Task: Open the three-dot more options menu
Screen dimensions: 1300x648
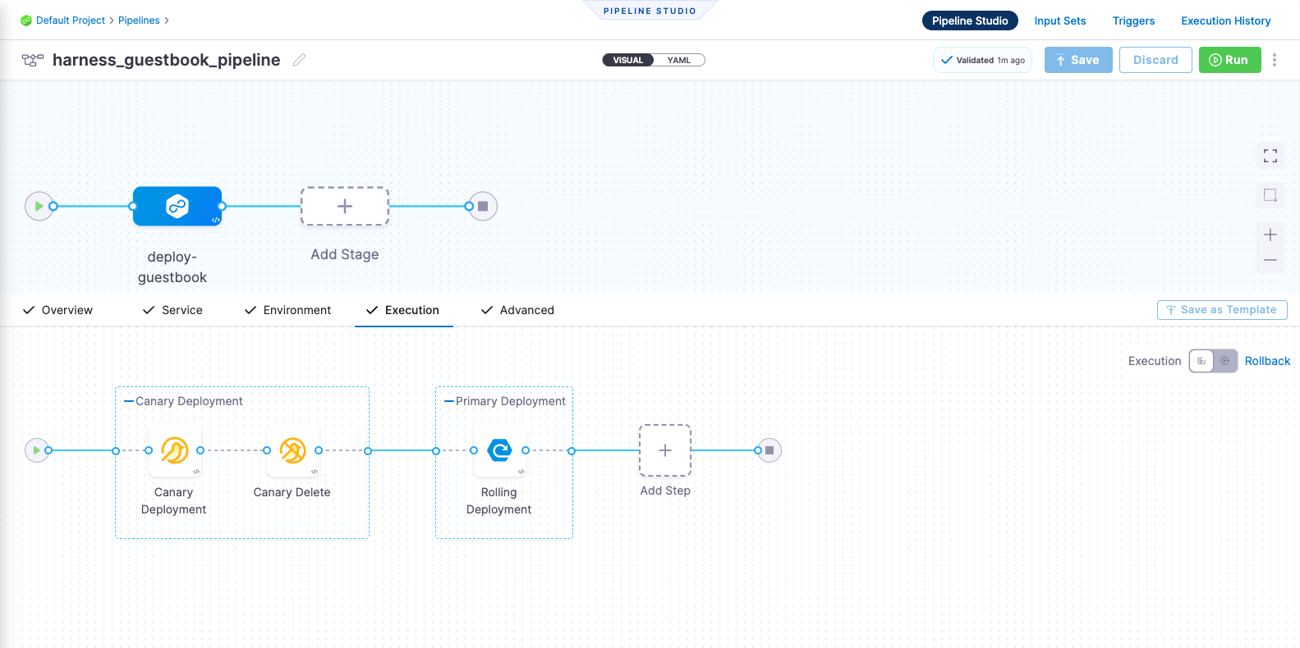Action: pos(1274,60)
